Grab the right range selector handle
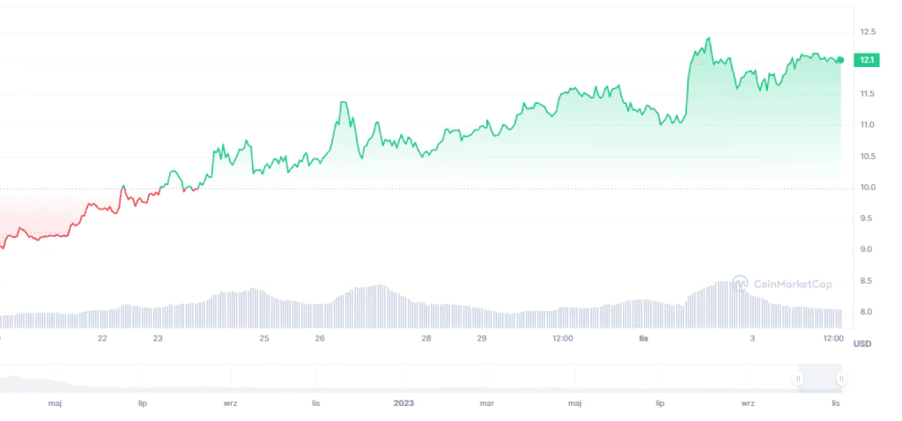 pyautogui.click(x=841, y=379)
